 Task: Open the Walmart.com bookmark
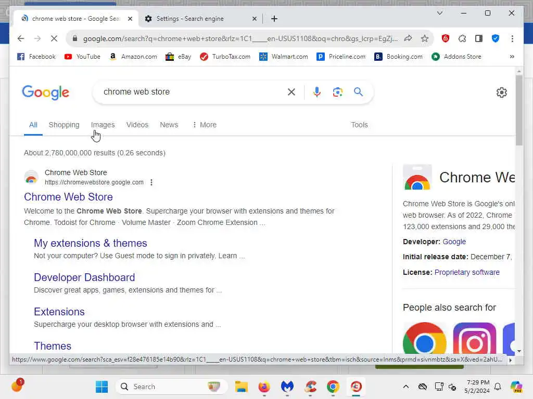284,57
